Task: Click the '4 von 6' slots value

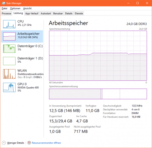Action: click(x=136, y=109)
